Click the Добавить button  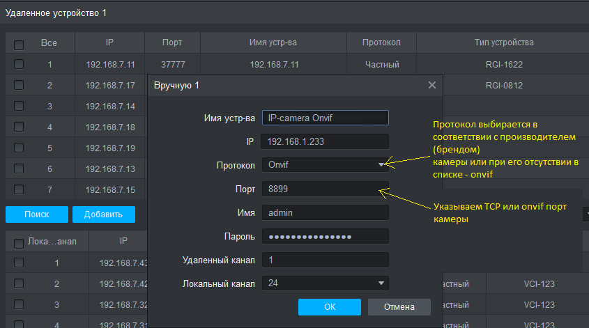coord(103,214)
